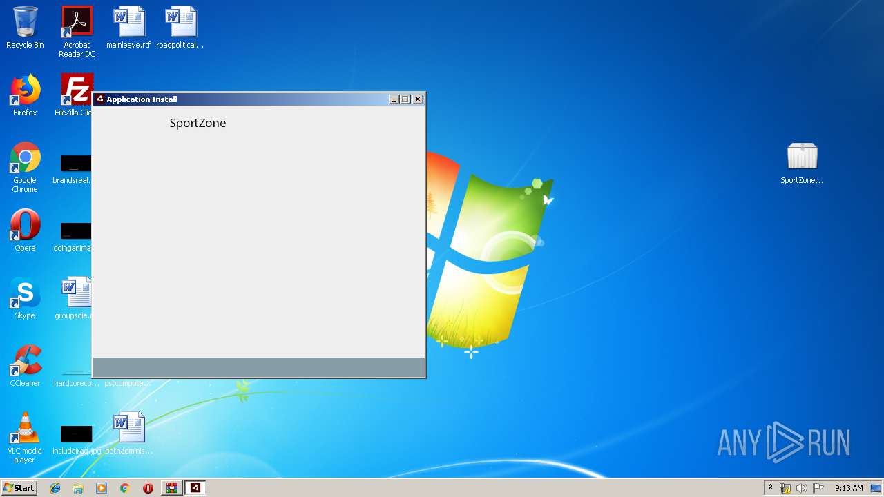Maximize the Application Install window
Image resolution: width=884 pixels, height=497 pixels.
pyautogui.click(x=405, y=99)
